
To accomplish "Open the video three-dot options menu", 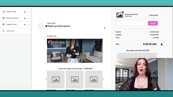I will coord(99,42).
